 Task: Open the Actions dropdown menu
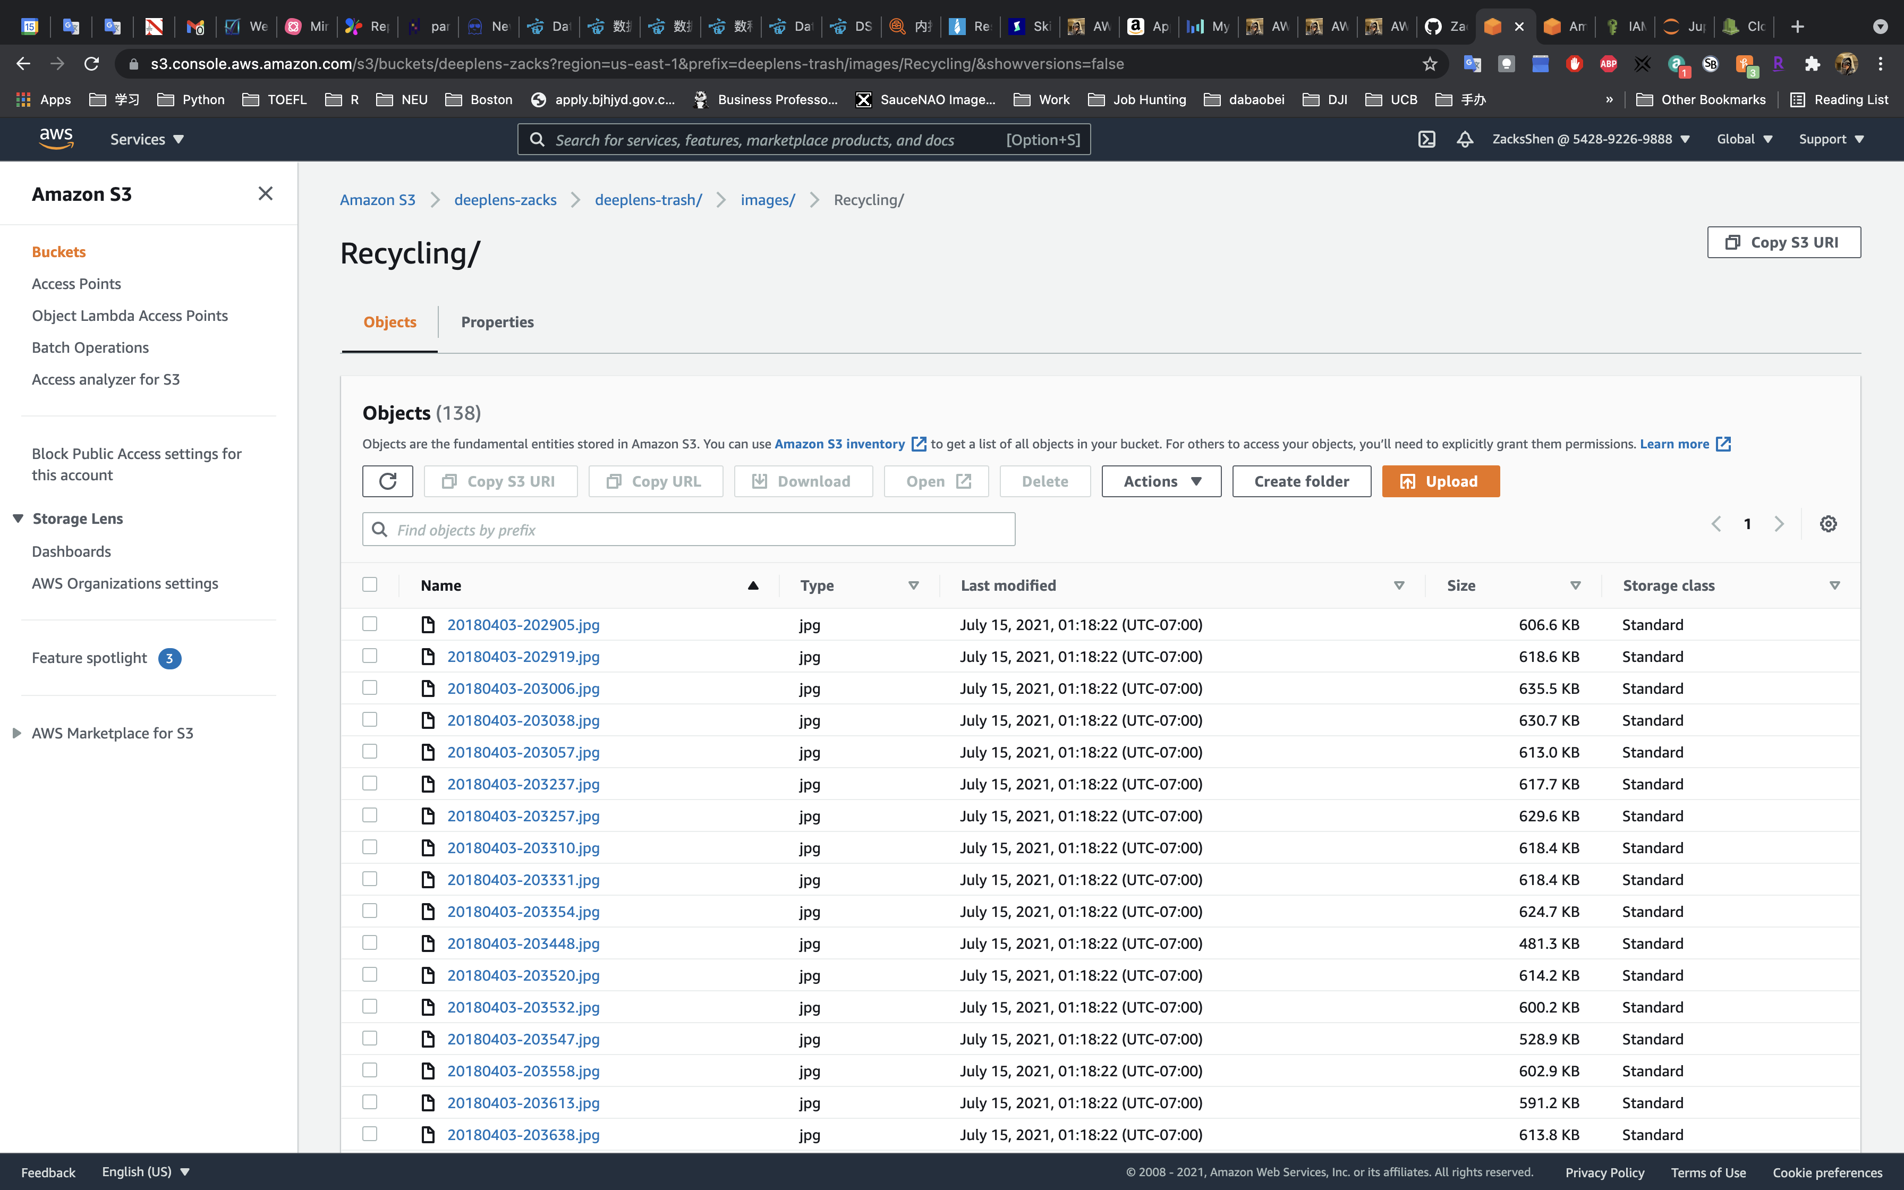click(1160, 481)
